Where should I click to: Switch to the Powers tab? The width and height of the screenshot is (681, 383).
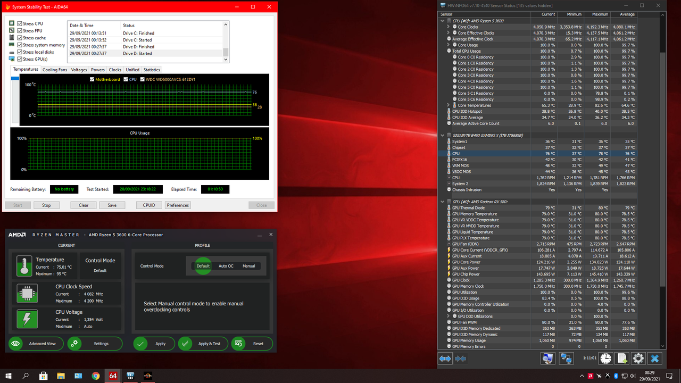[x=98, y=70]
